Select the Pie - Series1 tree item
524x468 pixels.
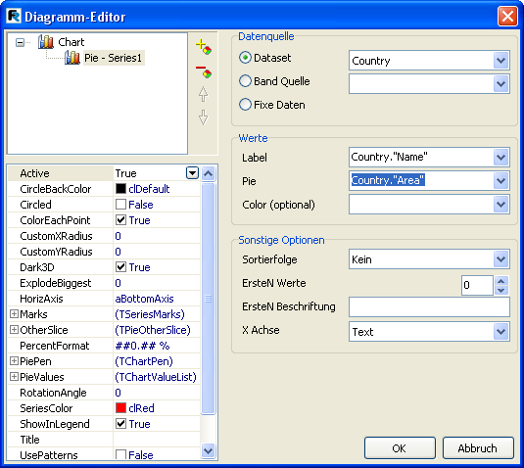113,58
